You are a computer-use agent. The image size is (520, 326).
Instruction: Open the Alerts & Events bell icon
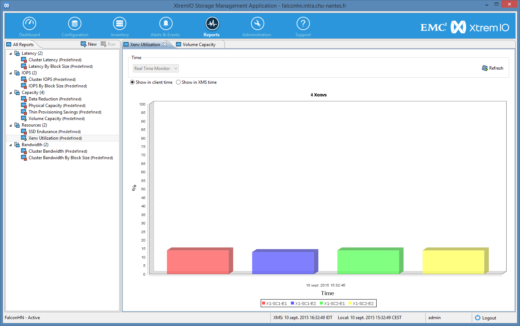[x=165, y=24]
